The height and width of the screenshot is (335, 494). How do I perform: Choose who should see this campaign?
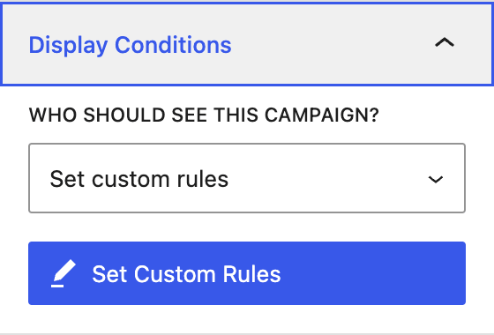(247, 178)
